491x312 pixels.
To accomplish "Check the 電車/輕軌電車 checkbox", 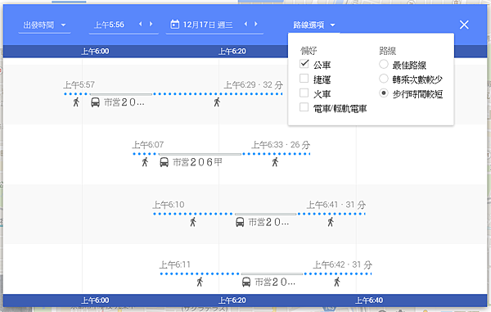I will 304,107.
